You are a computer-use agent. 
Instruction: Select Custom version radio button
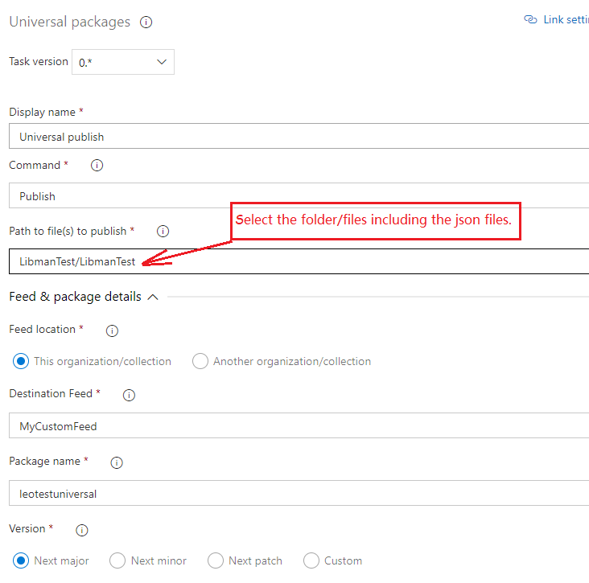[x=311, y=560]
